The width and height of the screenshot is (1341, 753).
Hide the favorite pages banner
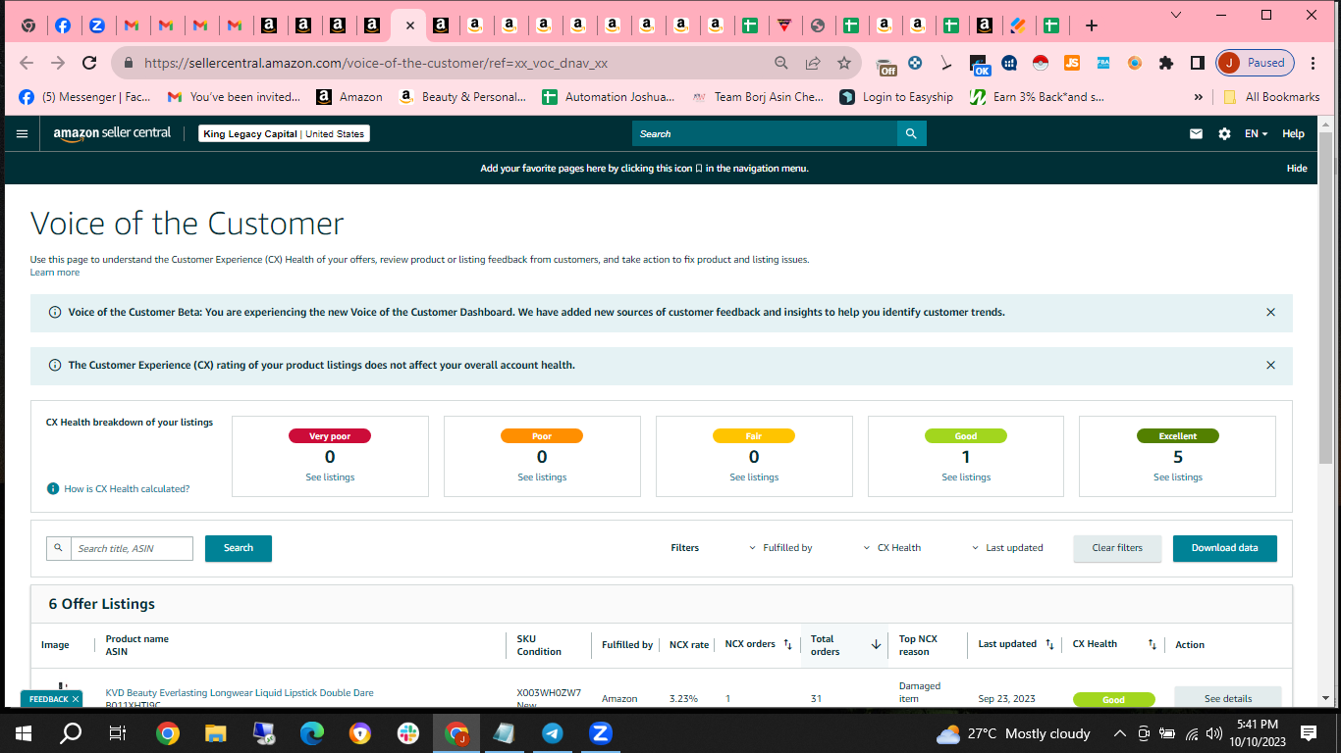pyautogui.click(x=1297, y=169)
